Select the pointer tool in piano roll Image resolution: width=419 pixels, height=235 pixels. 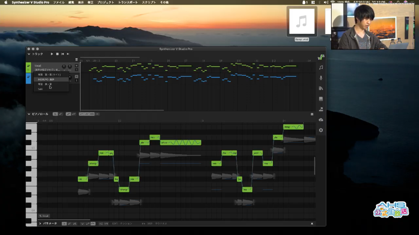[x=55, y=114]
